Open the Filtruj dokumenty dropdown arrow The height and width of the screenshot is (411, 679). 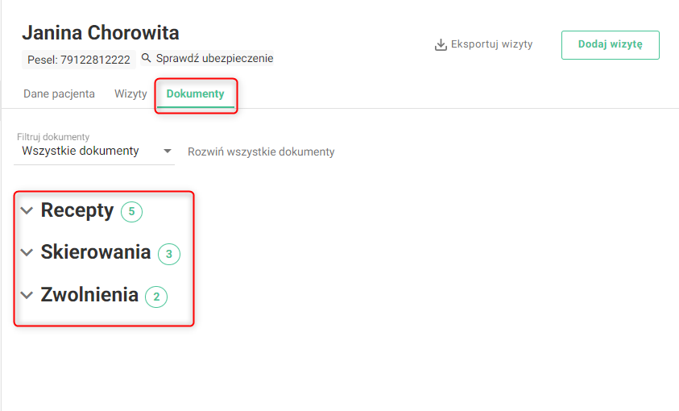pyautogui.click(x=168, y=152)
